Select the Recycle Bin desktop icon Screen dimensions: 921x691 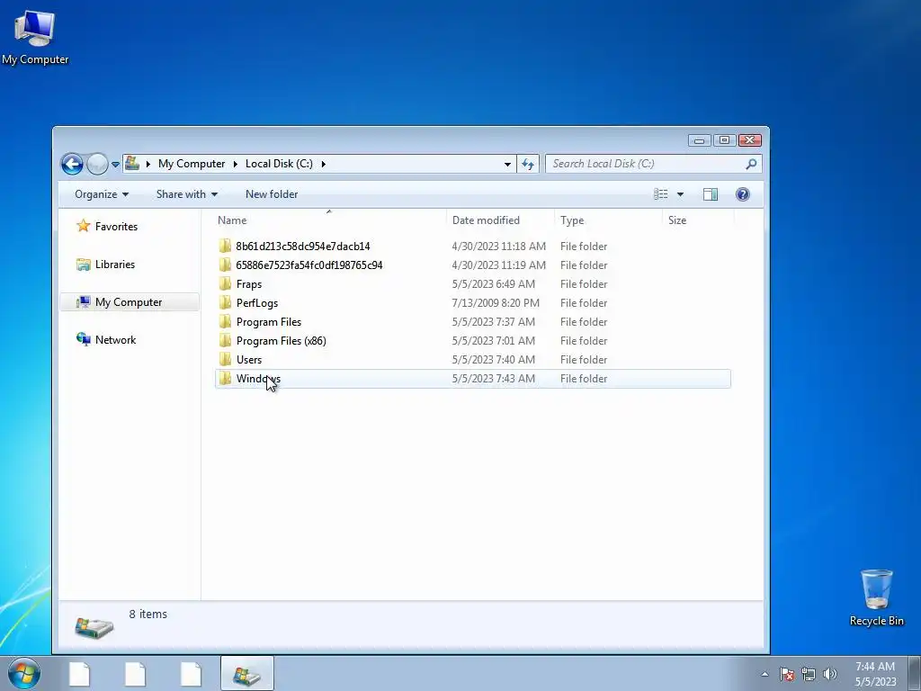(x=876, y=597)
